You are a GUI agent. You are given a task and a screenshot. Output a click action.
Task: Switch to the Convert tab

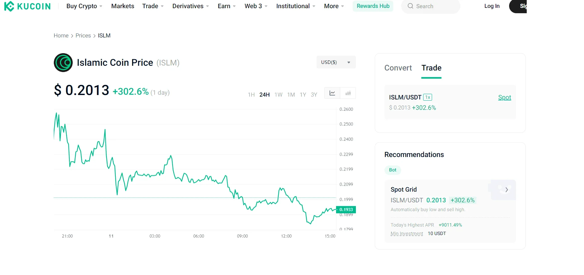398,68
